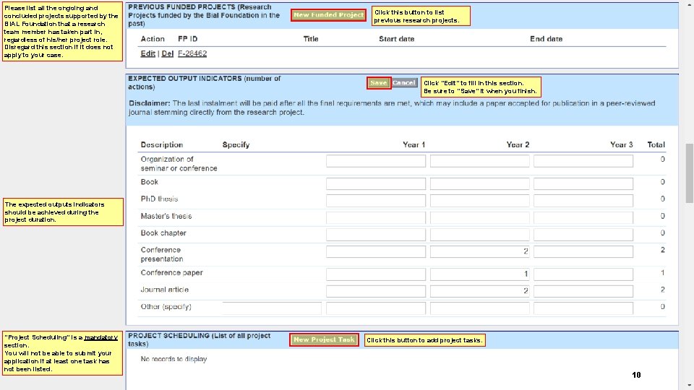Select Conference paper Year 2 field showing 1

pyautogui.click(x=480, y=274)
